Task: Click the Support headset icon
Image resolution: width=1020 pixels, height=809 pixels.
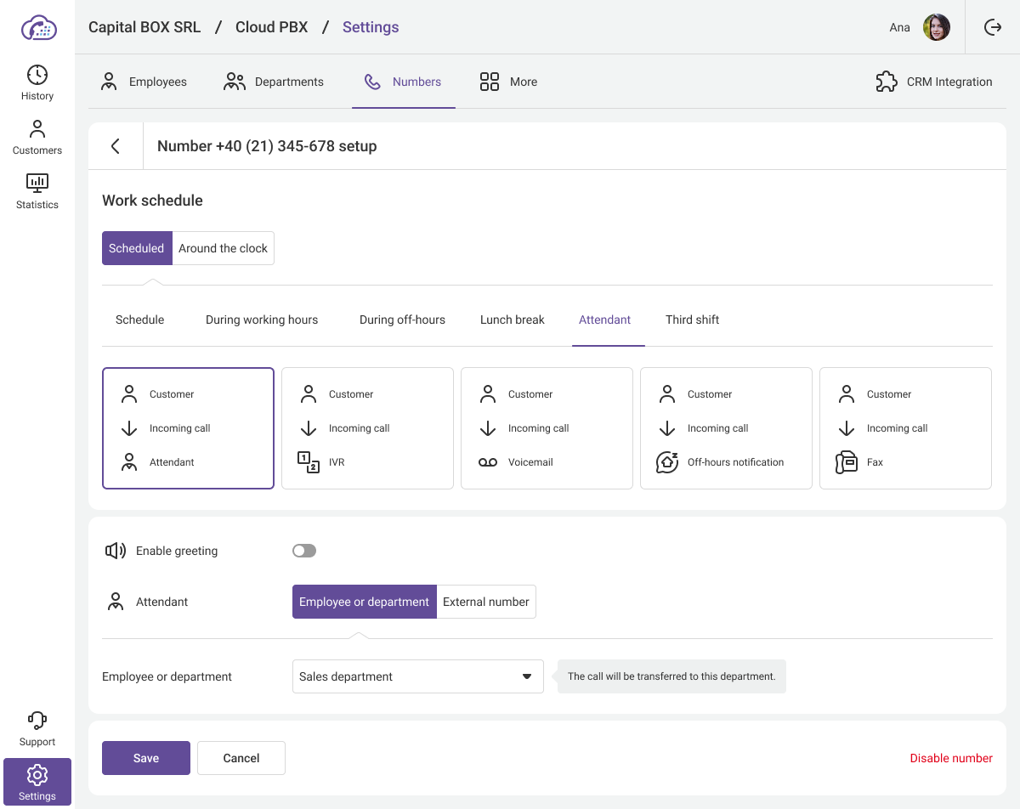Action: (x=37, y=721)
